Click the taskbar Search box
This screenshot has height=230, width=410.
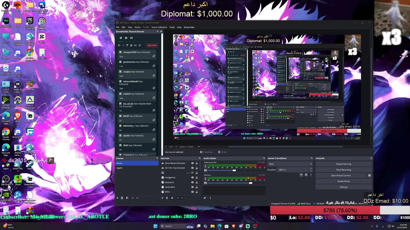point(177,226)
